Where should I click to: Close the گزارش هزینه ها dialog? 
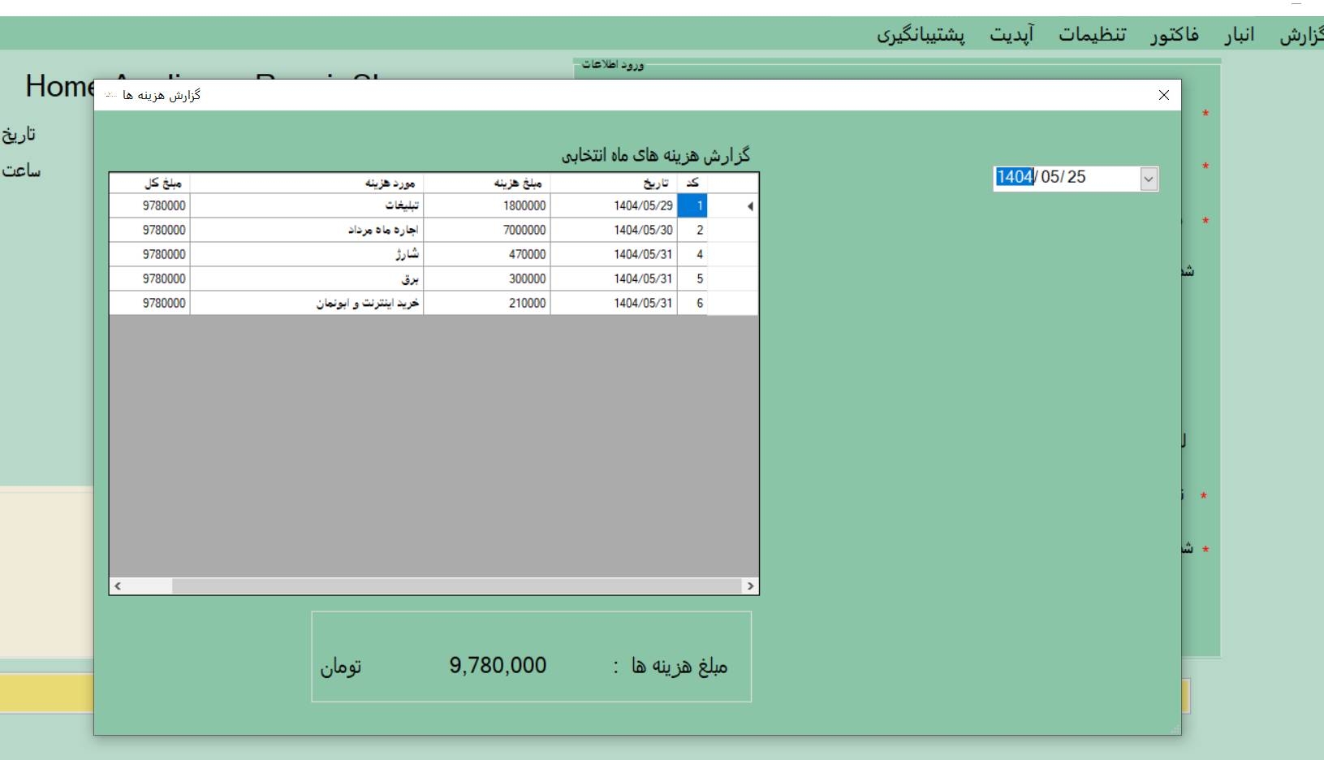1164,95
